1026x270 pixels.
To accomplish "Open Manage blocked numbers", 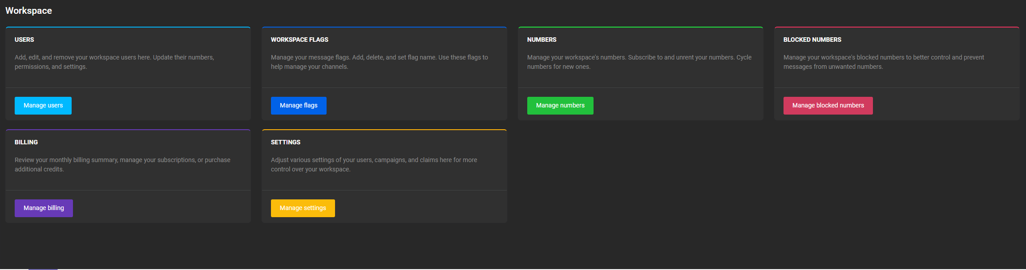I will [828, 106].
